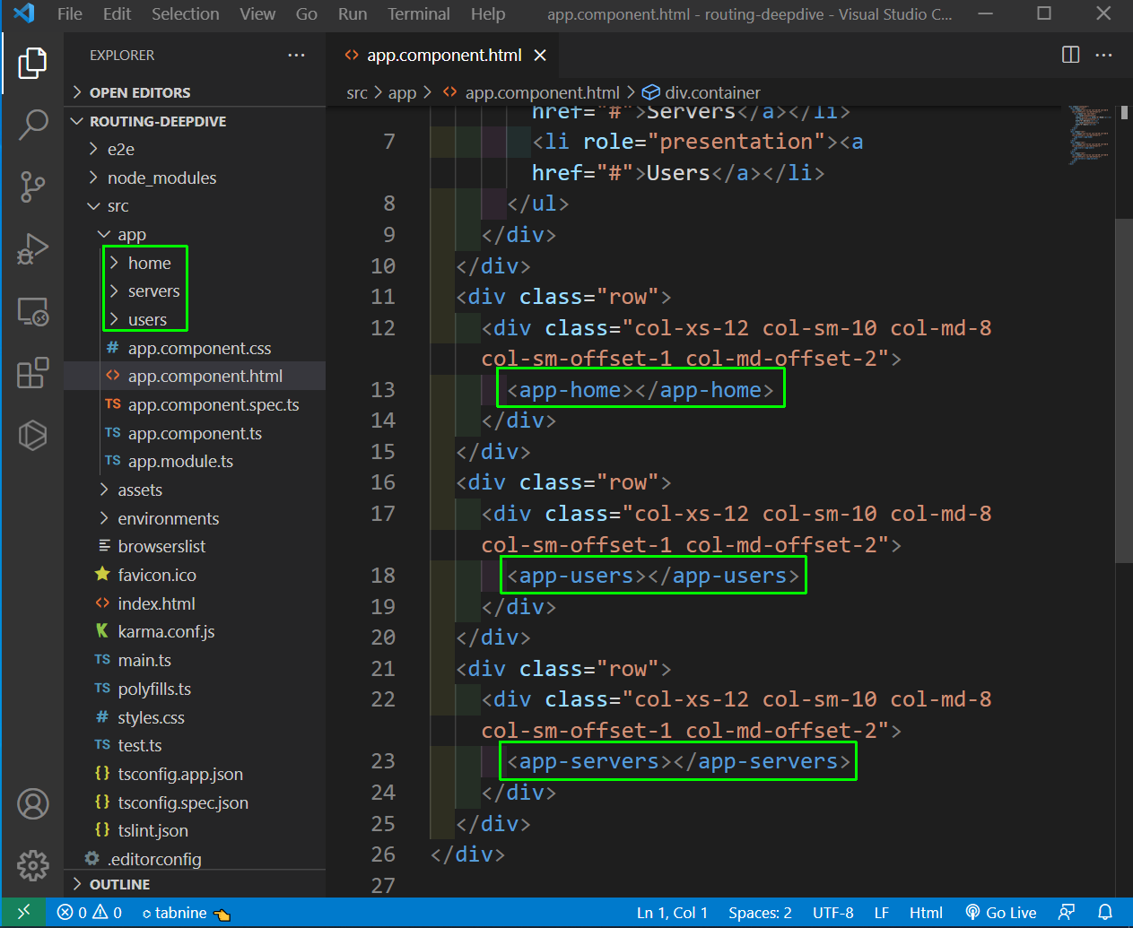Open tslint.json file

coord(195,830)
